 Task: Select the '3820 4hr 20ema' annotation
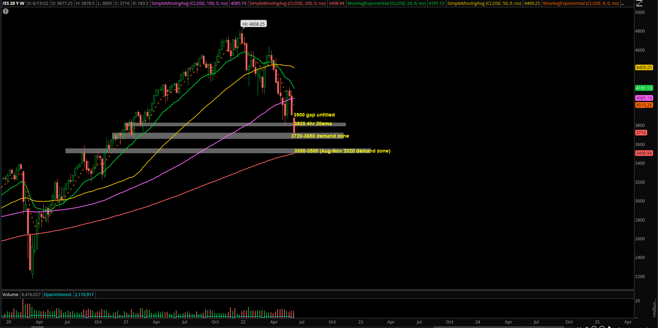pyautogui.click(x=313, y=123)
